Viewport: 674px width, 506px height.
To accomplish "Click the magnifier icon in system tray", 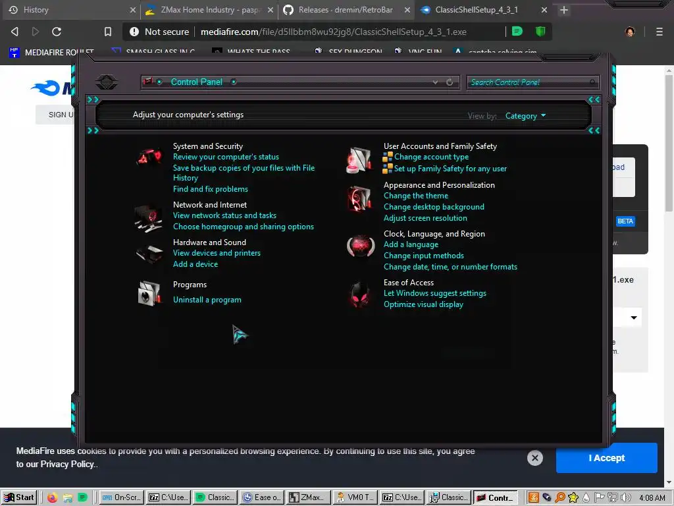I will [x=560, y=497].
